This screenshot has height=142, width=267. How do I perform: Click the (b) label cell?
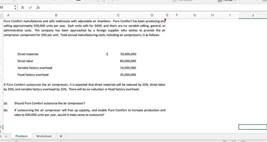[5, 110]
